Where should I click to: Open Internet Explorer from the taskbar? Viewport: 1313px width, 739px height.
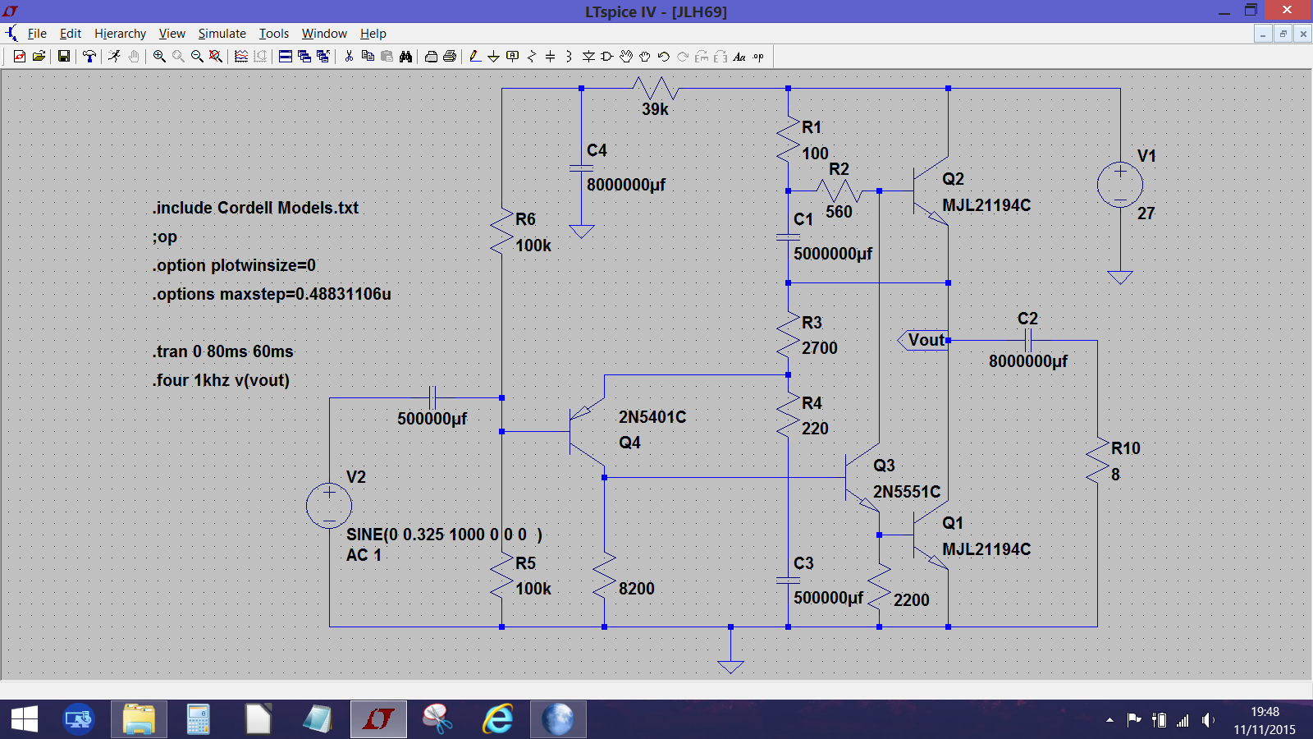pyautogui.click(x=498, y=719)
